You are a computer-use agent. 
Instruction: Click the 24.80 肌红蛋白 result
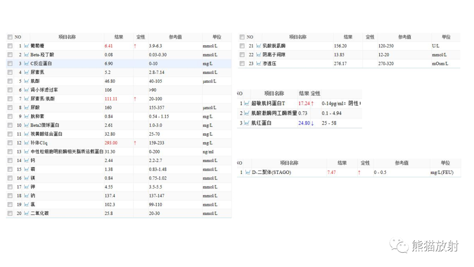pyautogui.click(x=304, y=123)
